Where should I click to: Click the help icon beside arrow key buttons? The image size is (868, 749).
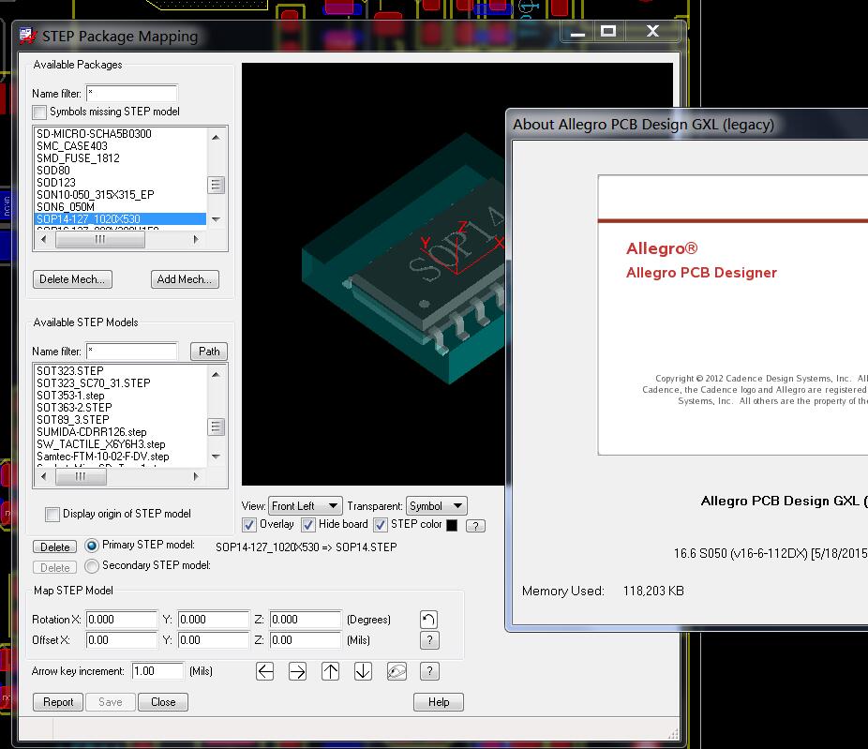[429, 671]
